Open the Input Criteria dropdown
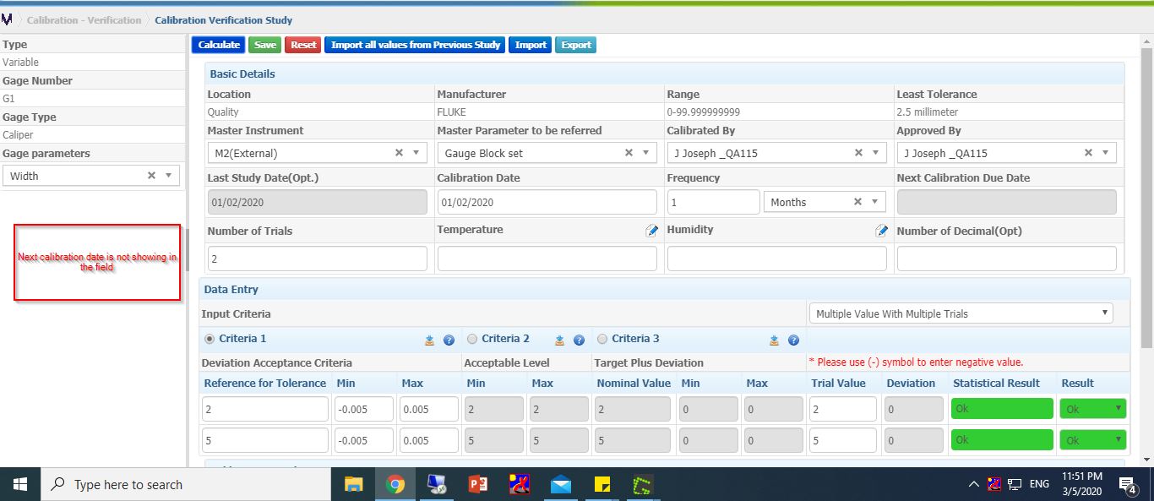This screenshot has width=1154, height=501. click(961, 313)
